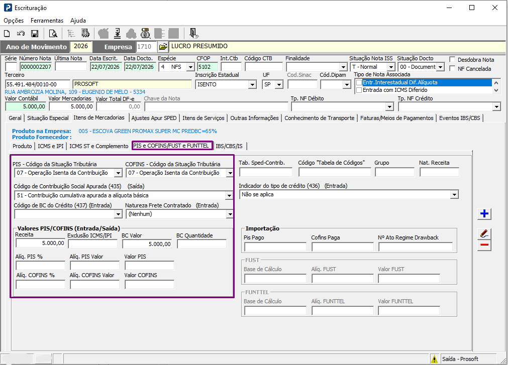Open the Outras Informações tab
508x365 pixels.
point(254,118)
